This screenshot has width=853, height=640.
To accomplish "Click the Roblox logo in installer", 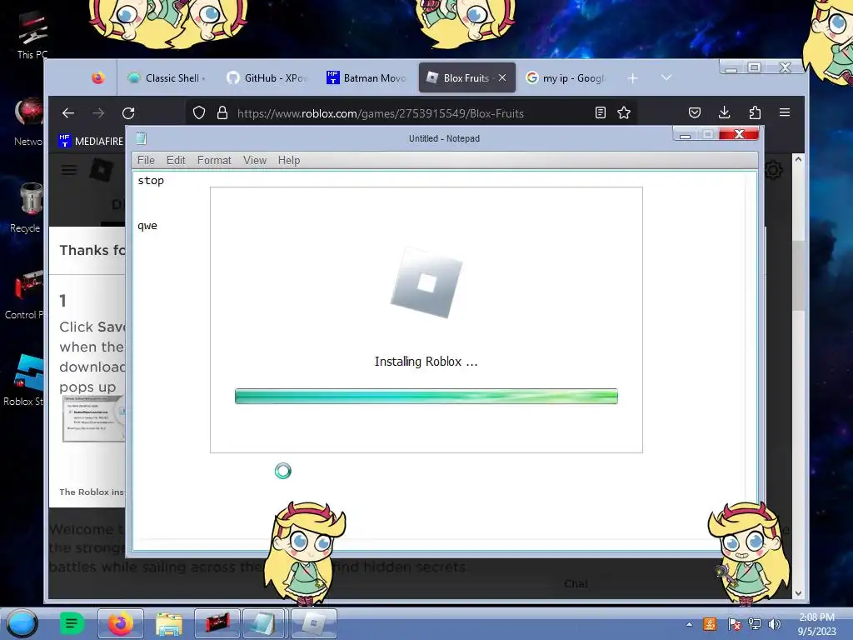I will 426,283.
